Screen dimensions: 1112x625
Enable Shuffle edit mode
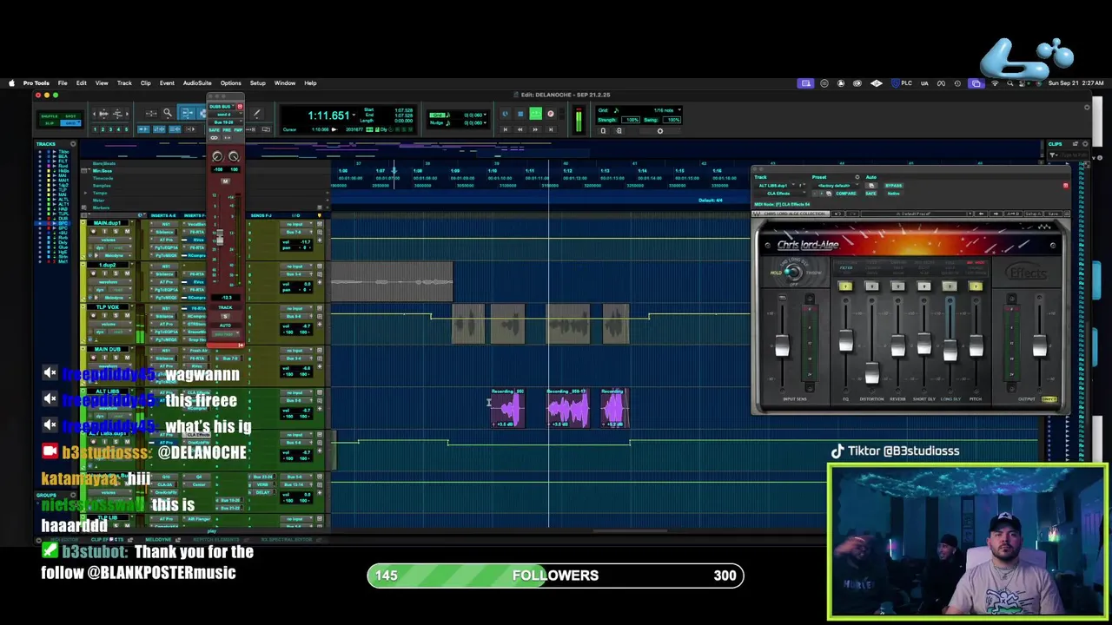click(x=50, y=116)
